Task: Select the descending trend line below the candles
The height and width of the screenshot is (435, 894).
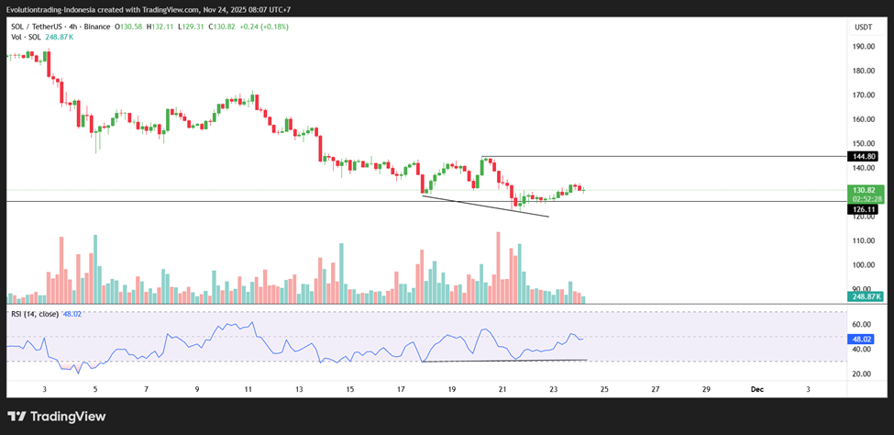Action: (x=486, y=206)
